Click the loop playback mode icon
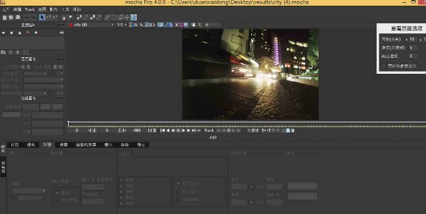This screenshot has width=426, height=214. point(199,131)
